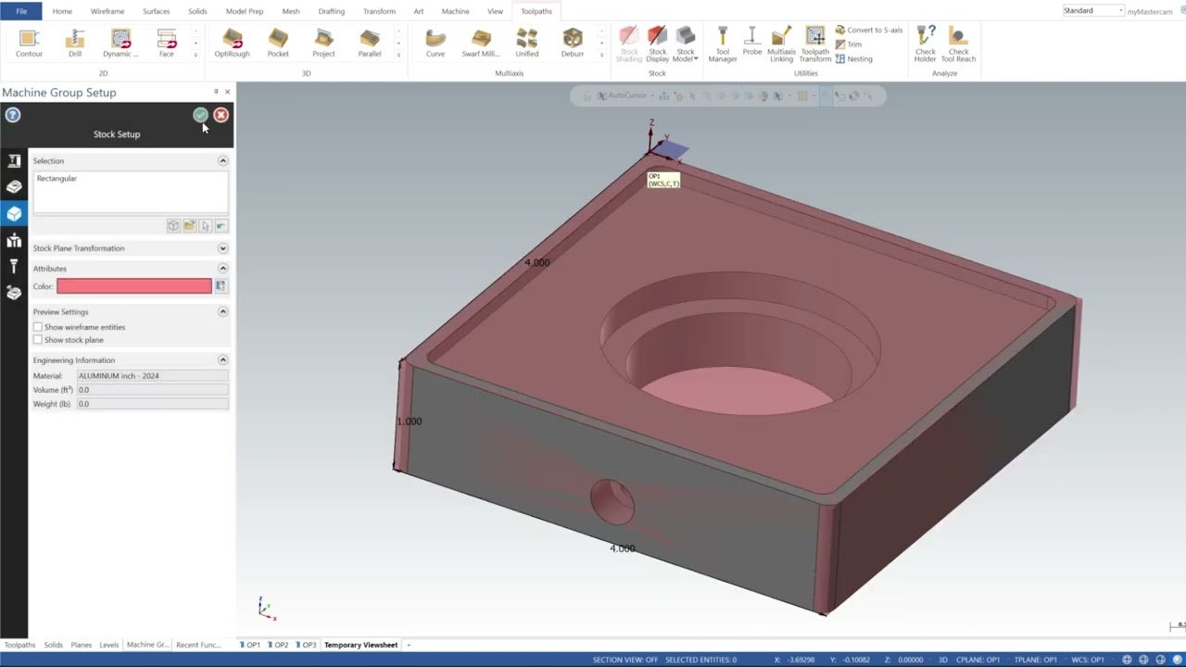
Task: Open the Tool Setup page icon in sidebar
Action: tap(14, 267)
